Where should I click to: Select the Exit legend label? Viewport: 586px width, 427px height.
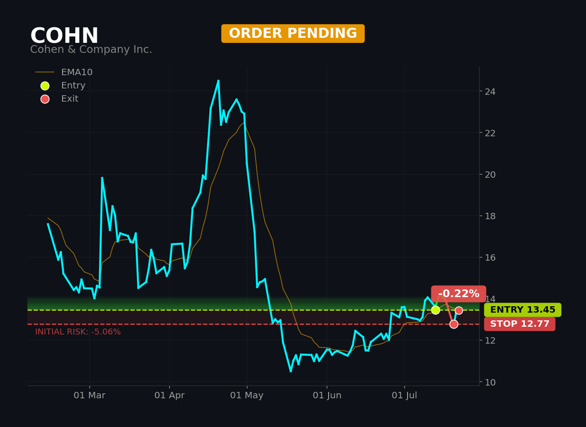click(70, 99)
